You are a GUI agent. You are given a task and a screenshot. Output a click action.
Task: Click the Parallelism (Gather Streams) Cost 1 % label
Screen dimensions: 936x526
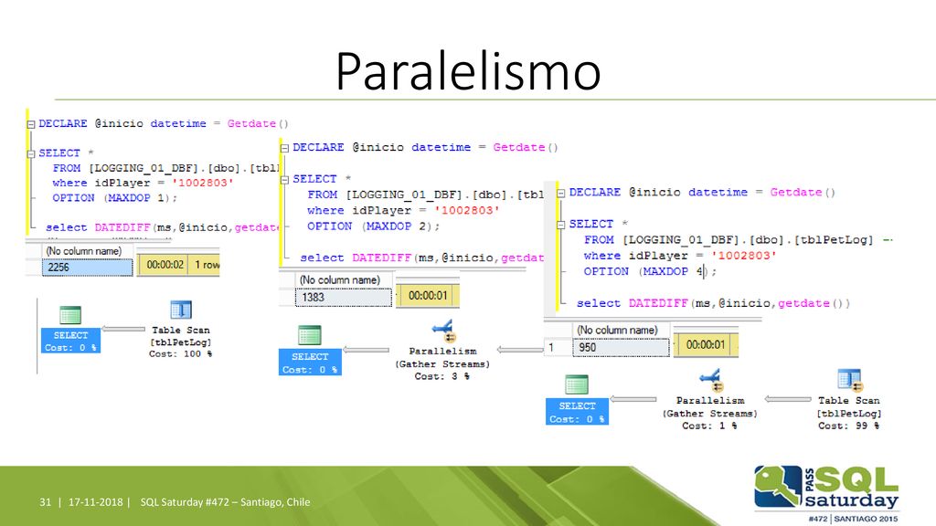pos(709,413)
